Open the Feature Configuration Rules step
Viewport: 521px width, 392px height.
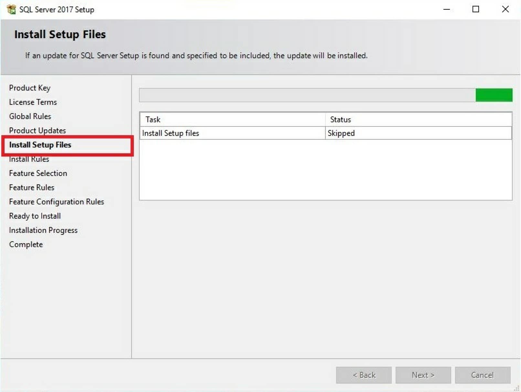(57, 202)
